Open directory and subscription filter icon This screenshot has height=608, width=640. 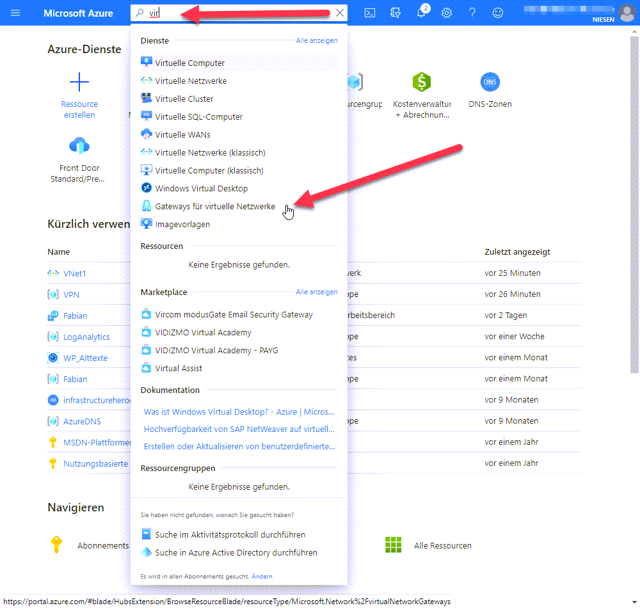click(x=395, y=13)
